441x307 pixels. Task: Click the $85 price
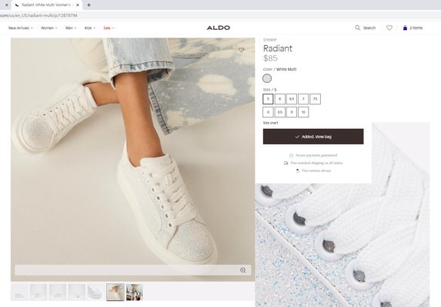pos(270,58)
